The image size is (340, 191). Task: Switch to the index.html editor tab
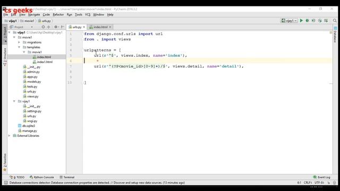[100, 27]
